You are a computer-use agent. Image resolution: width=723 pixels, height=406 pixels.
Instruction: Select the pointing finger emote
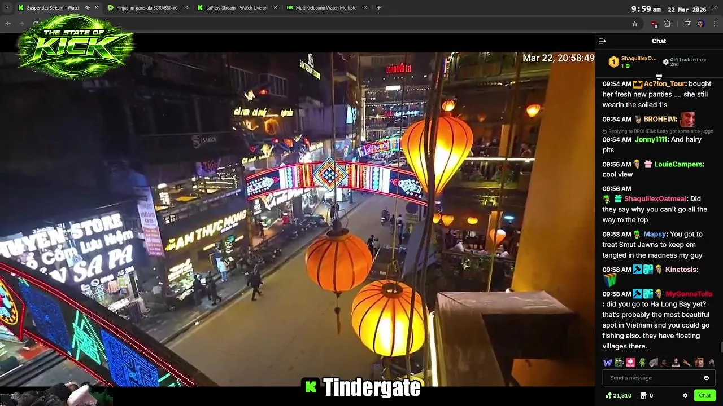click(x=687, y=363)
